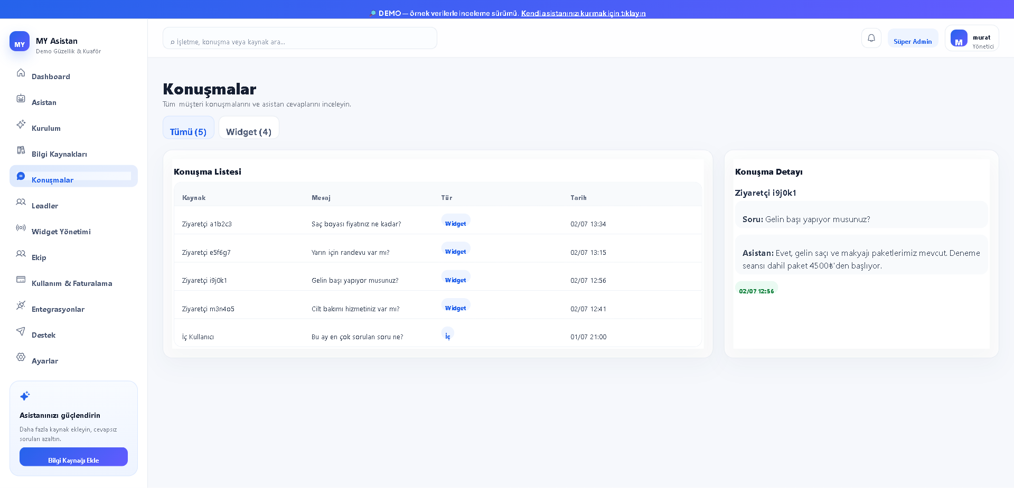Select the Tümü (5) tab
This screenshot has height=488, width=1014.
click(x=189, y=128)
